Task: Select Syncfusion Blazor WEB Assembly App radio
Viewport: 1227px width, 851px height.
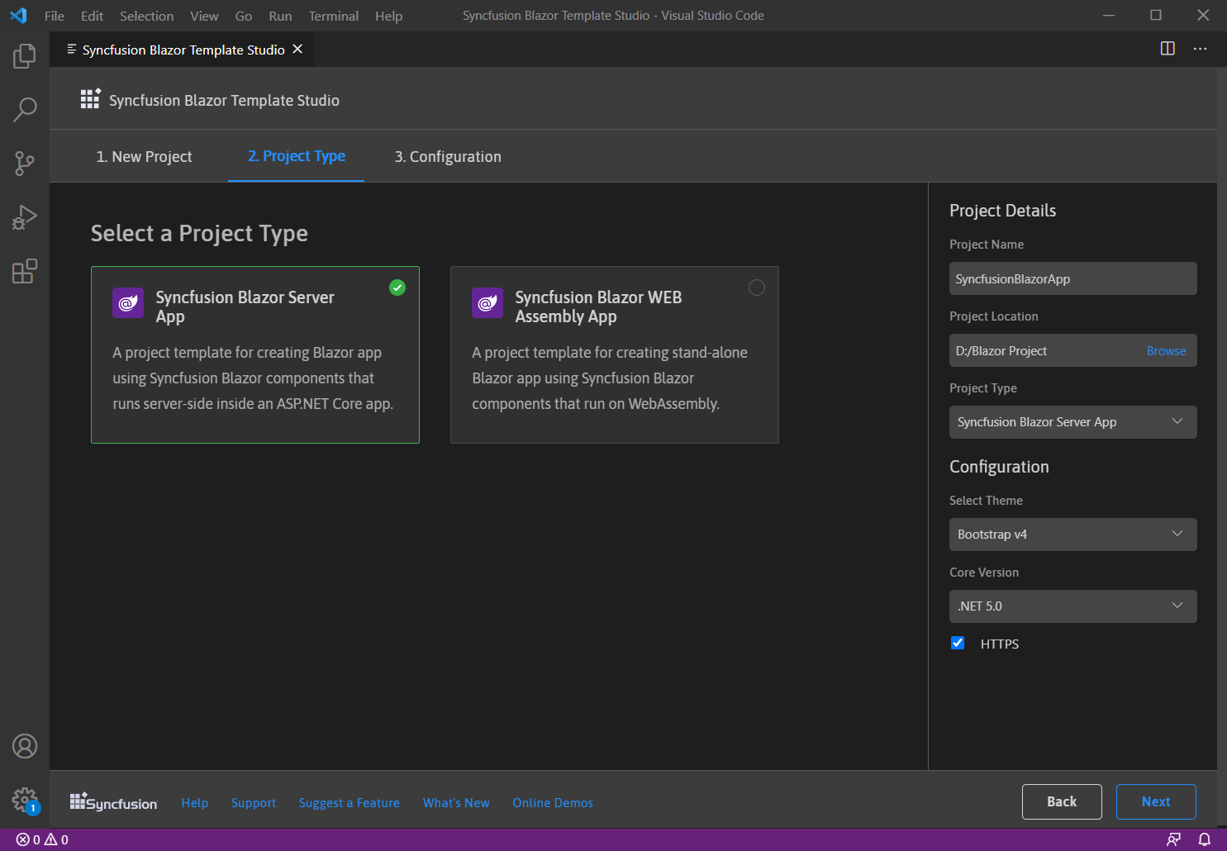Action: point(756,288)
